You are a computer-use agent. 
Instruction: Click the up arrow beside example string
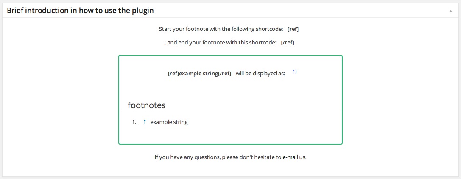pyautogui.click(x=144, y=122)
